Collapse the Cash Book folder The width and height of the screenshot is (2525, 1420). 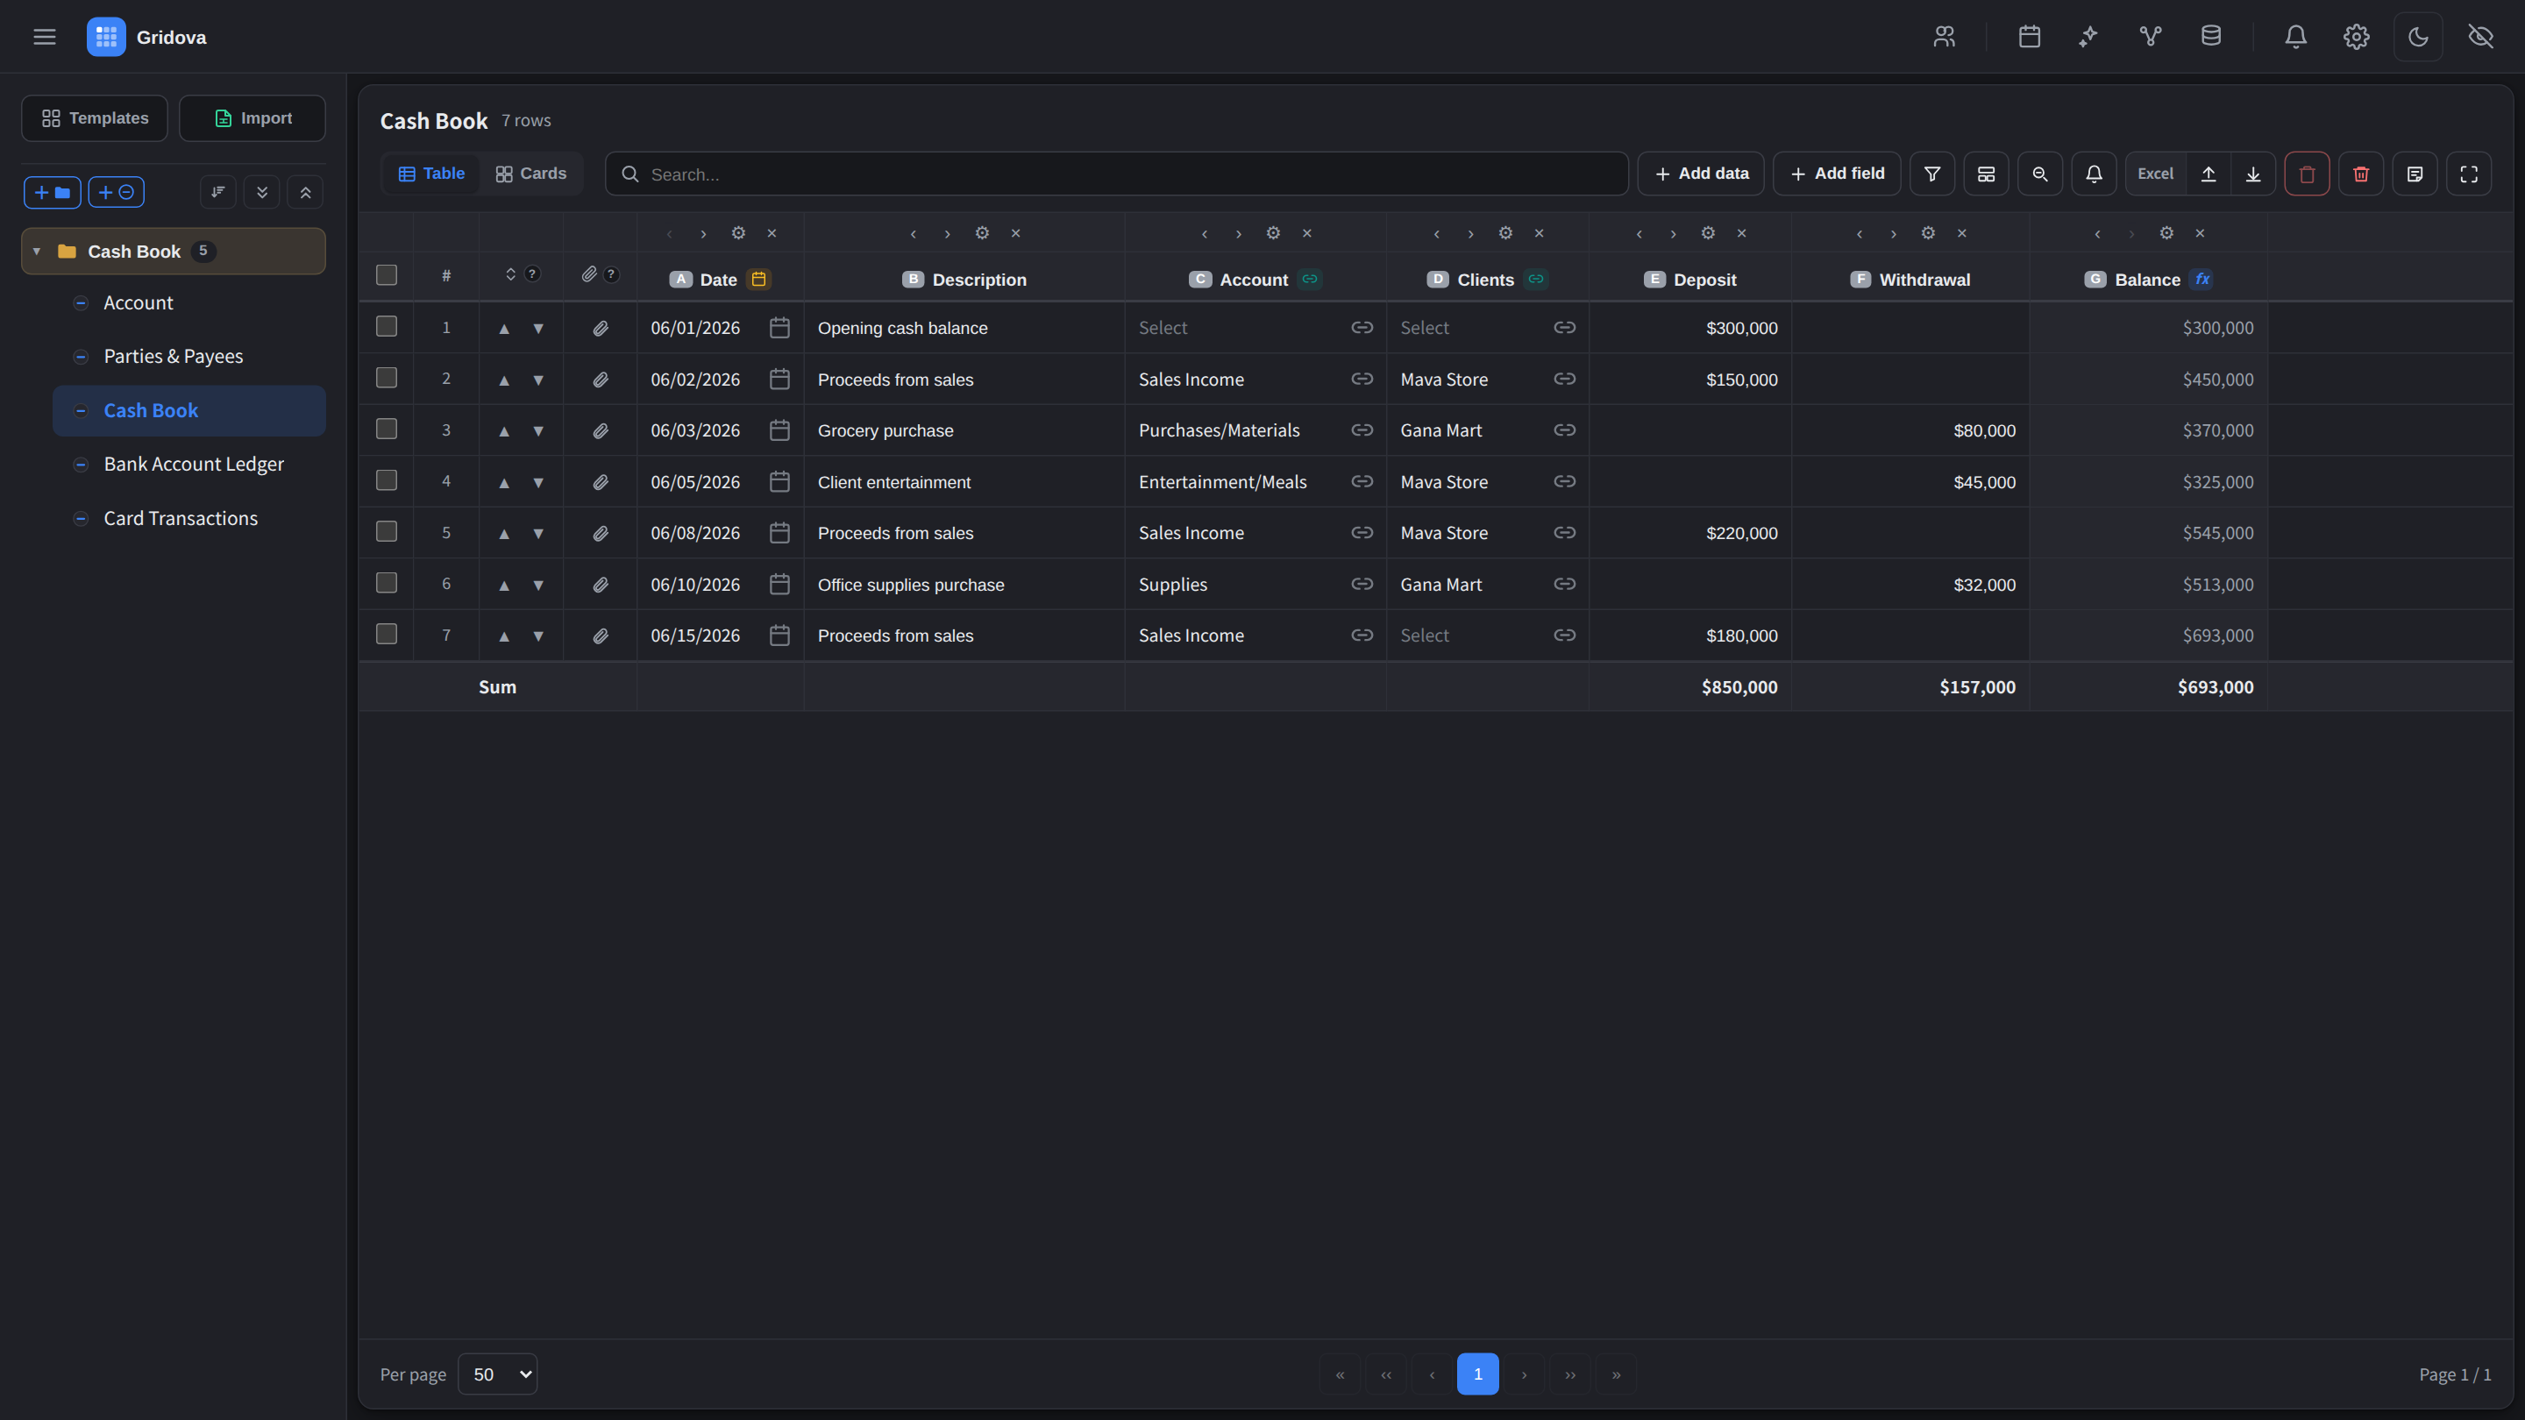(36, 252)
